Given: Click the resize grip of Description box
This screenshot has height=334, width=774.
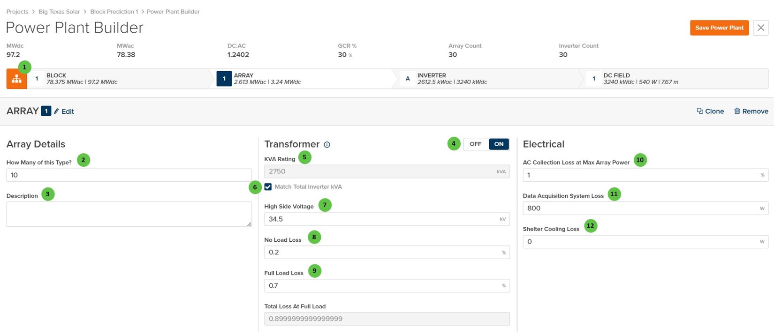Looking at the screenshot, I should (x=249, y=224).
